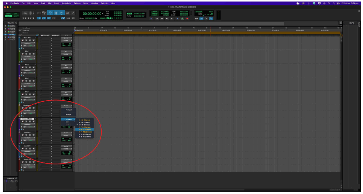Viewport: 363px width, 194px height.
Task: Enable Spot edit mode
Action: [x=15, y=14]
